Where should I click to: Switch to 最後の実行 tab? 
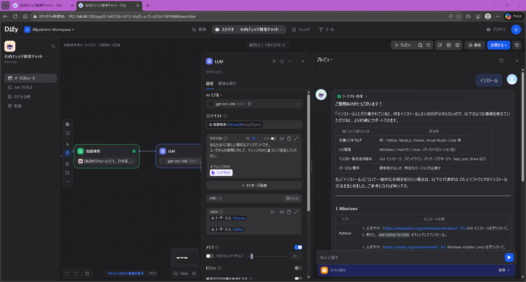(227, 84)
